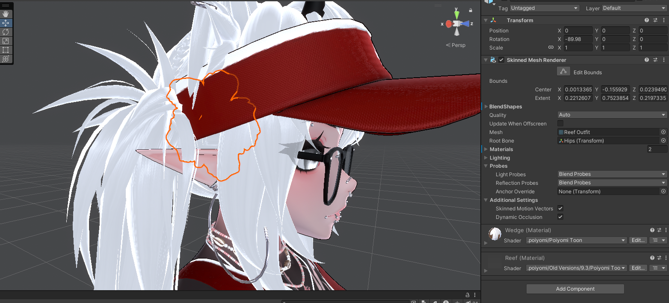Click Materials count field showing 2
The width and height of the screenshot is (669, 303).
[657, 149]
